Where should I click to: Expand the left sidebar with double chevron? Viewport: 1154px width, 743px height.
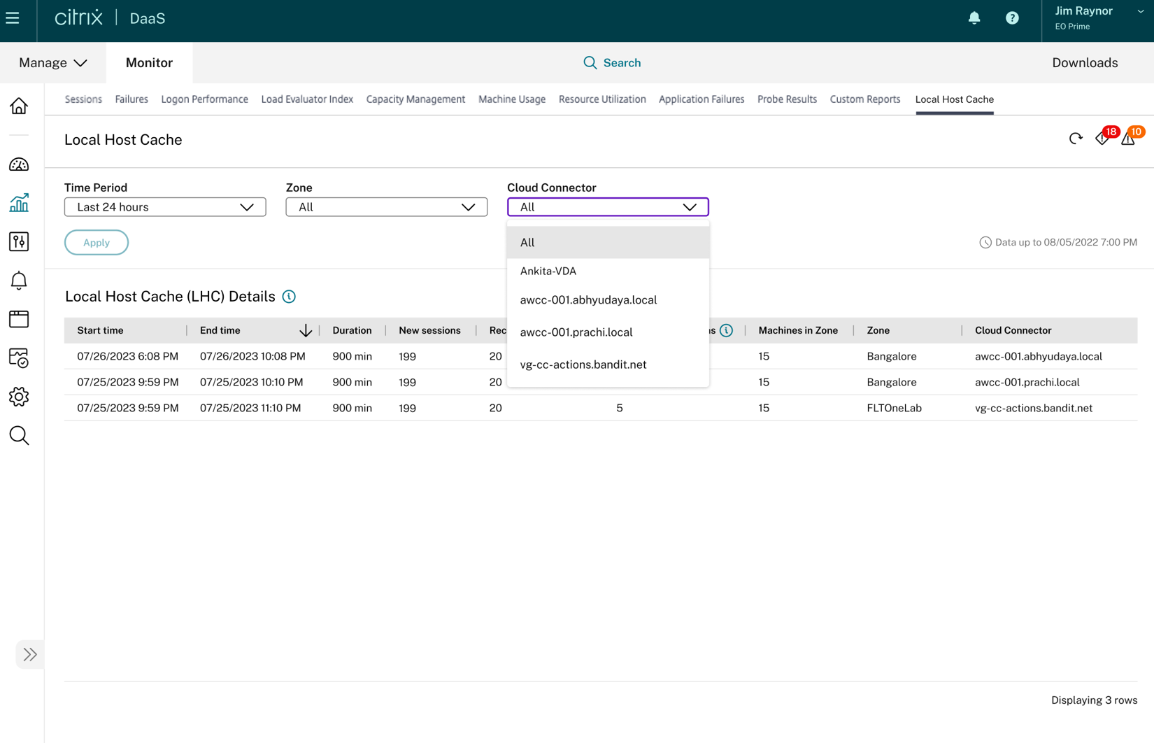tap(29, 654)
